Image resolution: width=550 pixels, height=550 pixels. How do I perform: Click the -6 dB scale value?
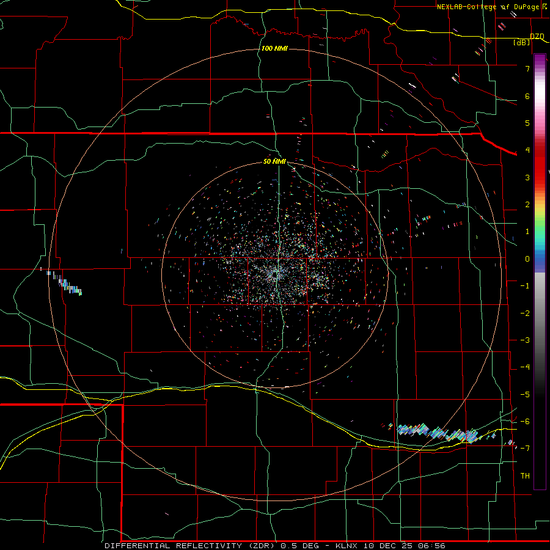[525, 422]
